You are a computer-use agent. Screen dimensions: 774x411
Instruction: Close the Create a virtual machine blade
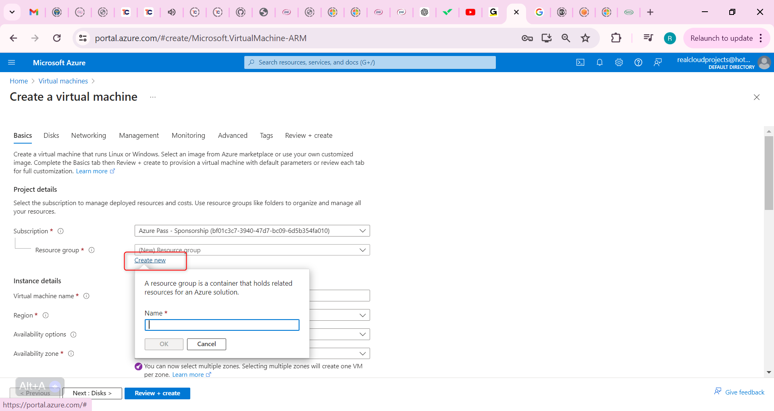tap(757, 97)
